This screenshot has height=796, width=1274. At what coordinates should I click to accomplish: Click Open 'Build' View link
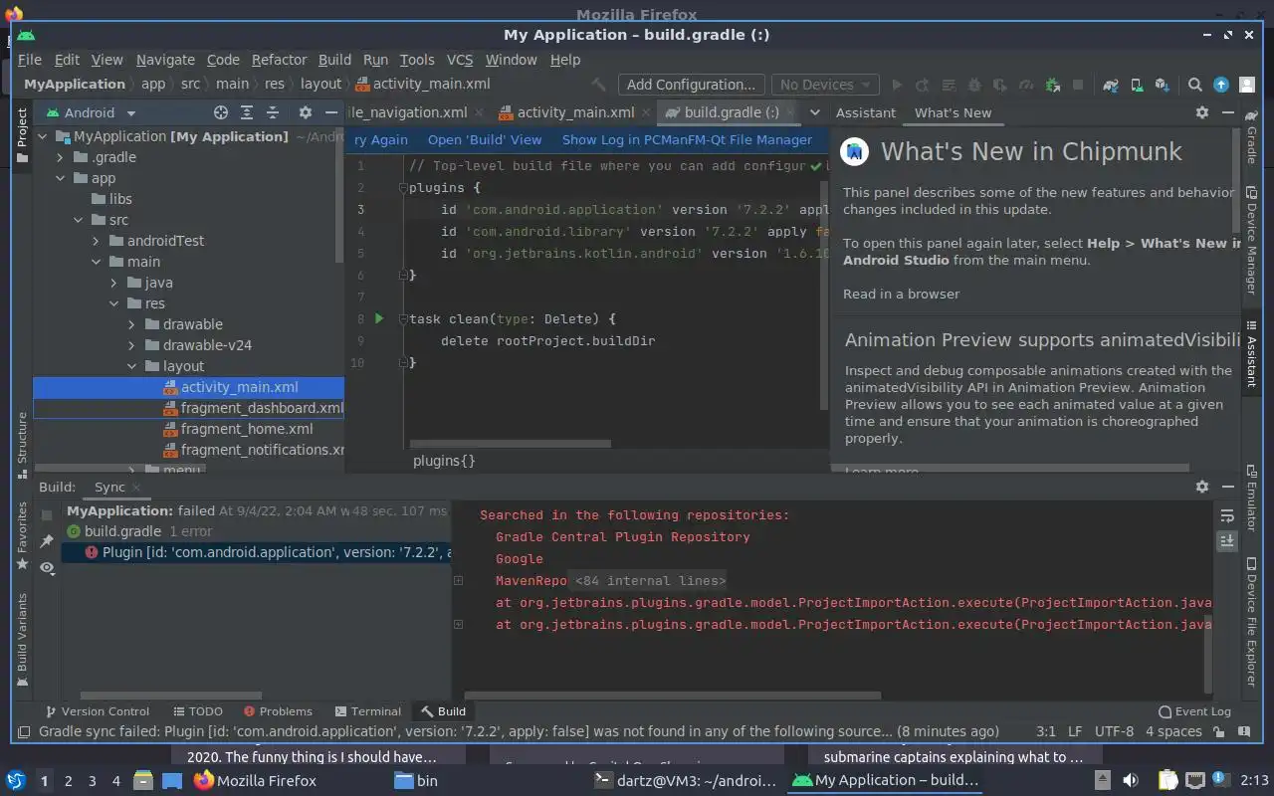[x=485, y=139]
